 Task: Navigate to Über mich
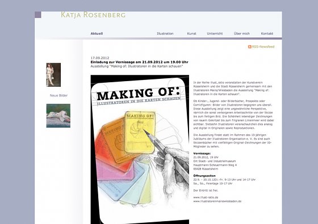pos(242,33)
